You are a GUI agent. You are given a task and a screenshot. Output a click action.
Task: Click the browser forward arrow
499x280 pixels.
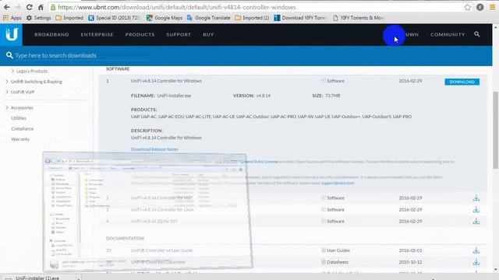click(x=18, y=7)
